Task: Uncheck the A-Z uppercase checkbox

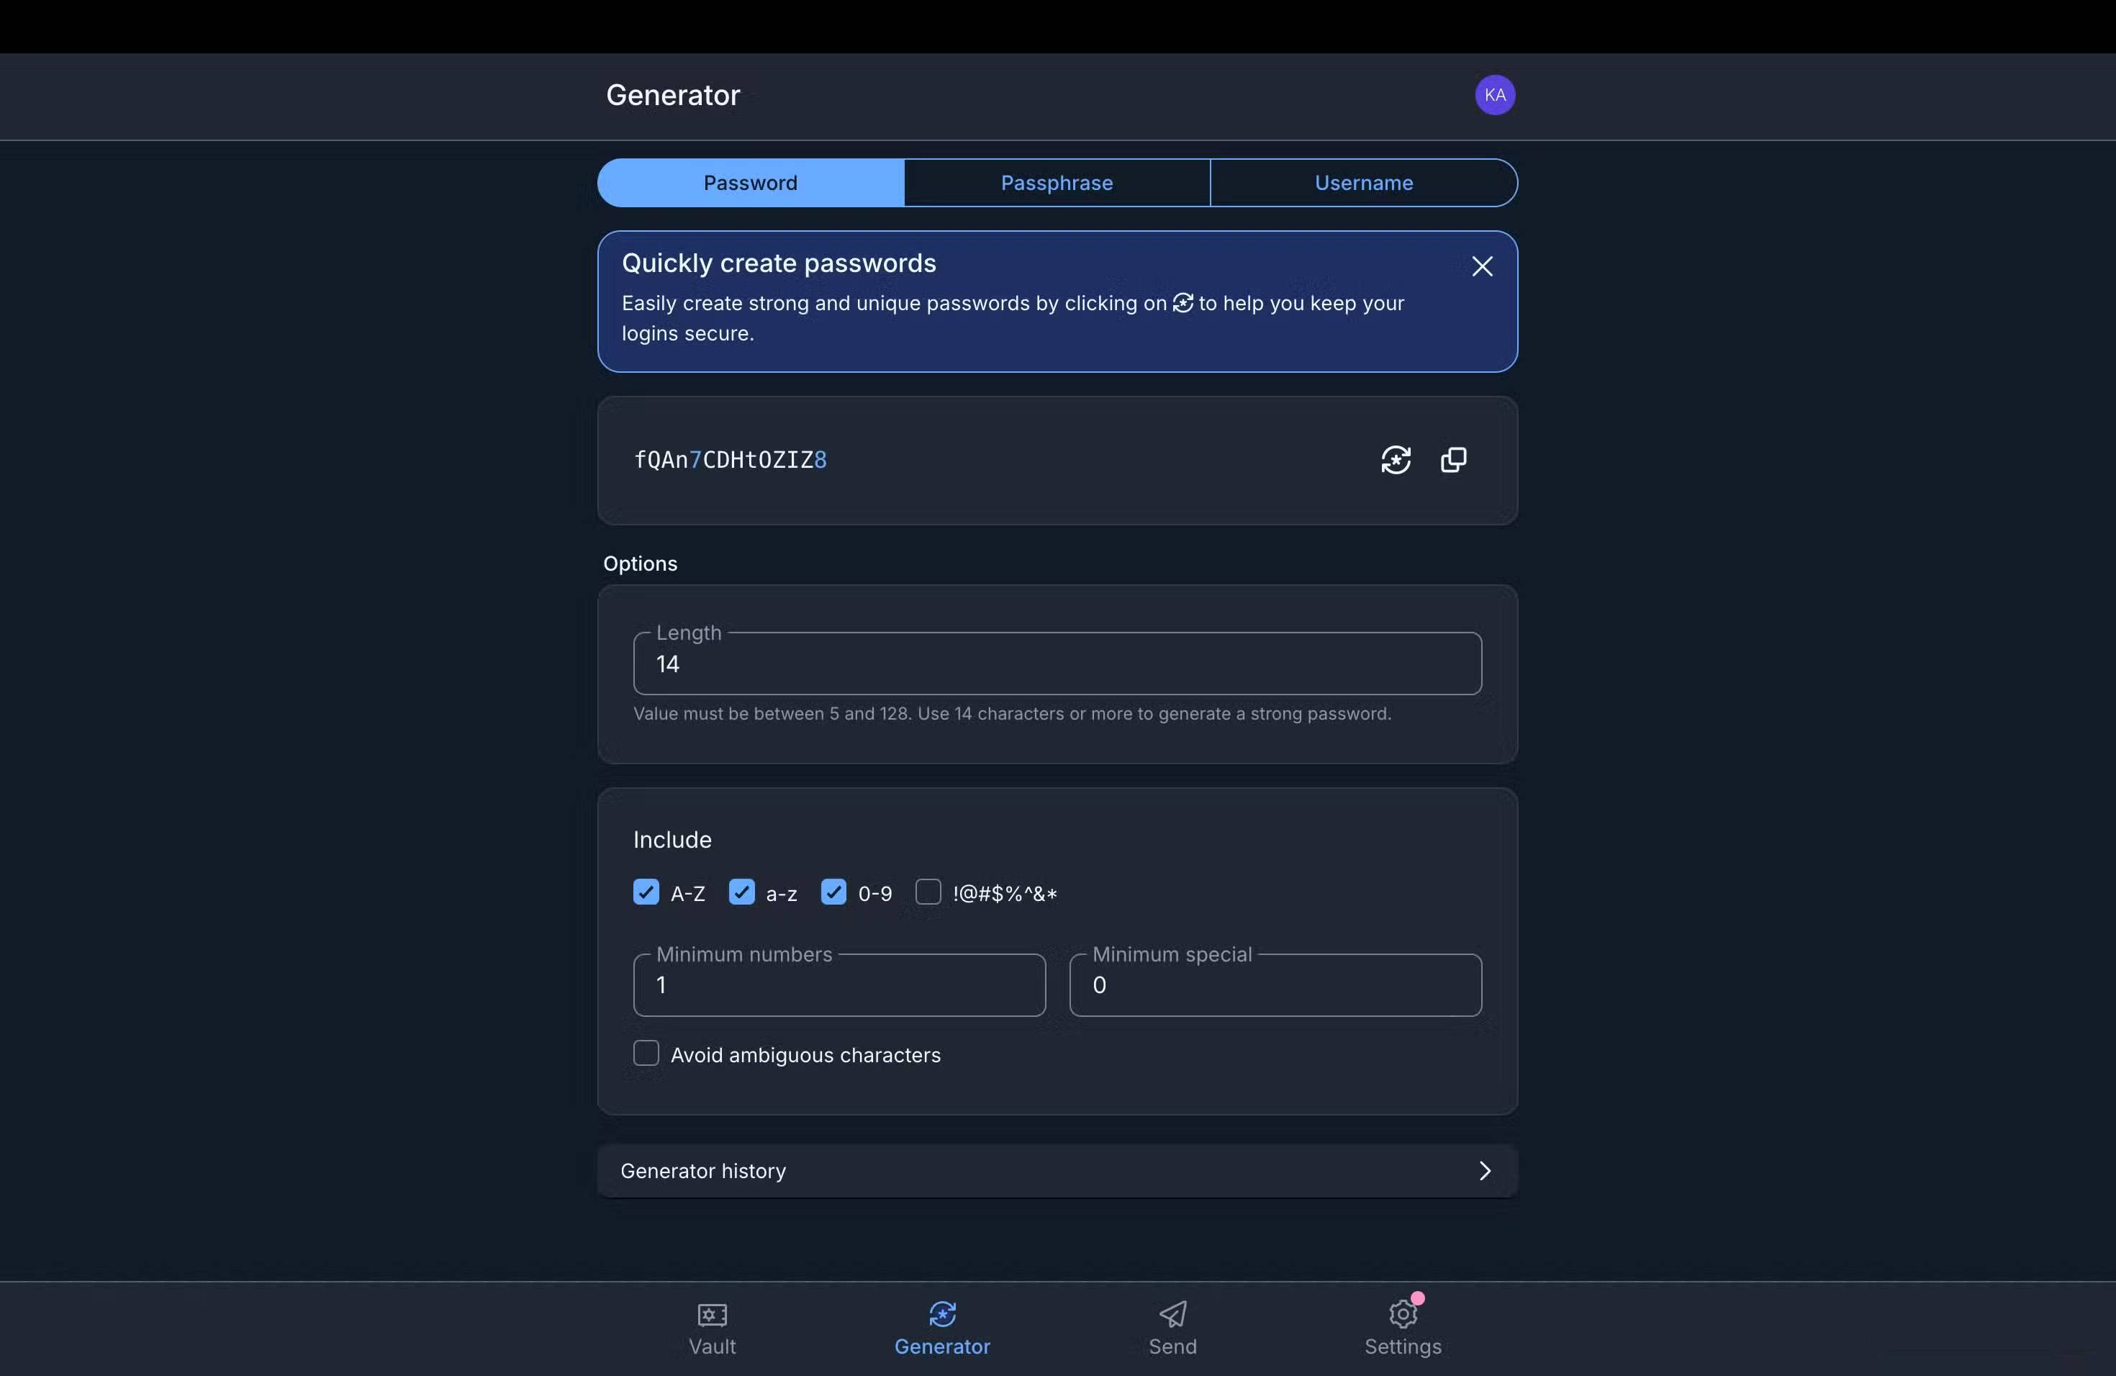Action: (646, 892)
